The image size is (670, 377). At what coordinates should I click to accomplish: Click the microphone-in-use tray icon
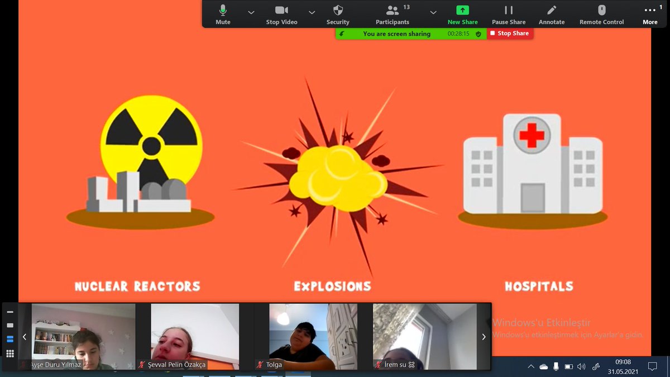(x=556, y=366)
